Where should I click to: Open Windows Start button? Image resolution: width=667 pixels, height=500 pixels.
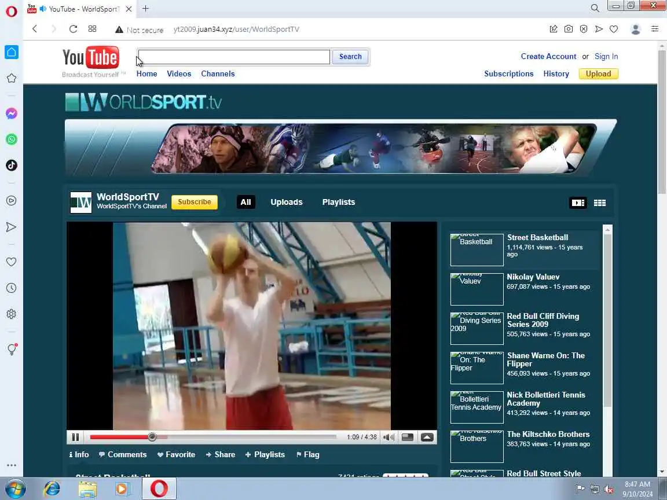point(15,488)
